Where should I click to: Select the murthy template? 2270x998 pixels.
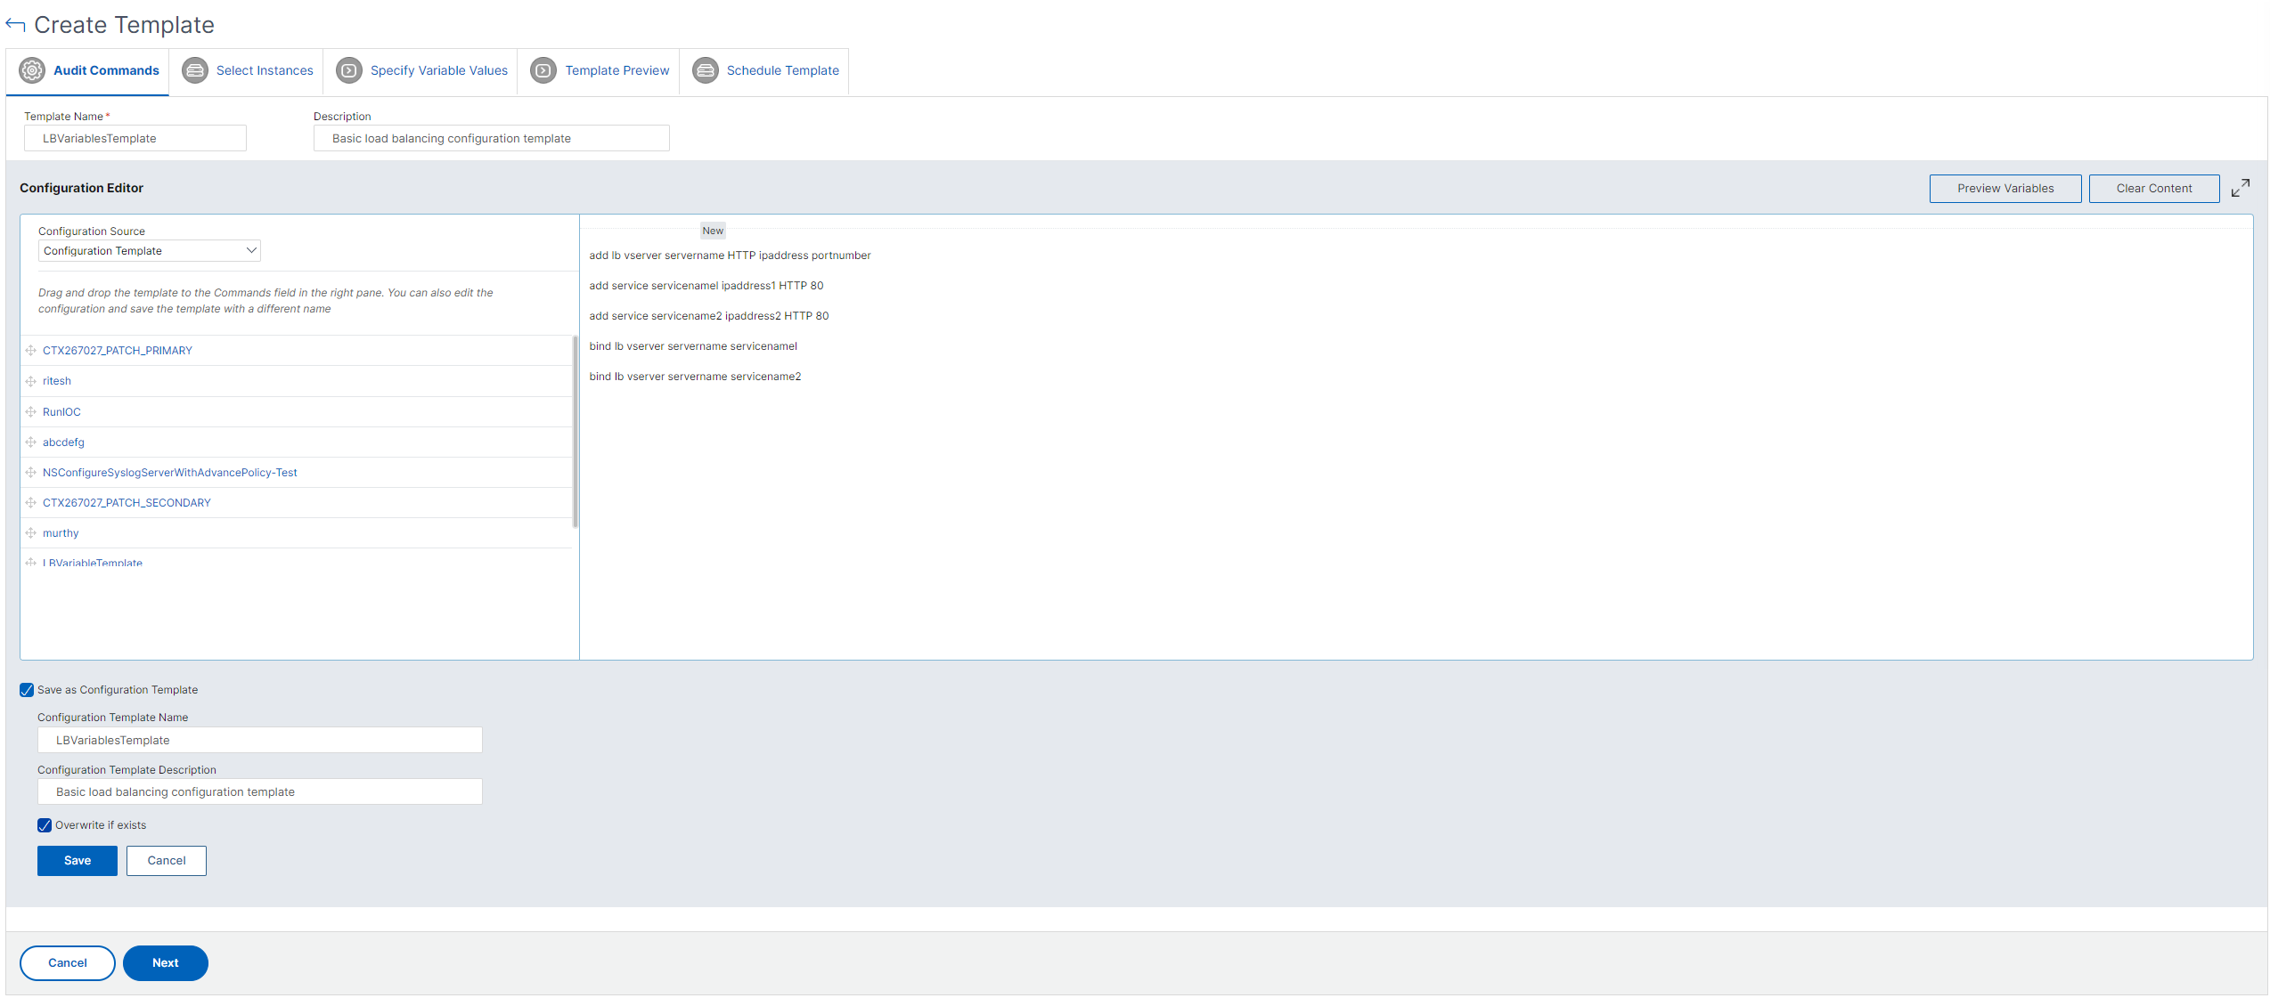click(61, 533)
